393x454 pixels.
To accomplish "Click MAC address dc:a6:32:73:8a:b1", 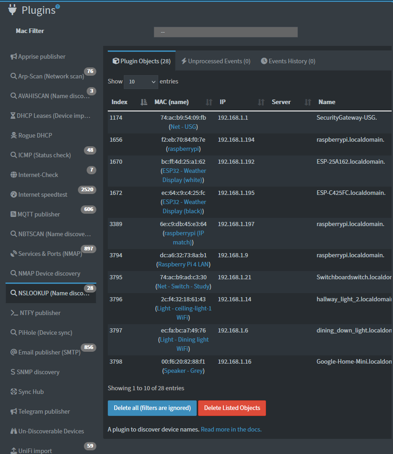I will 183,255.
